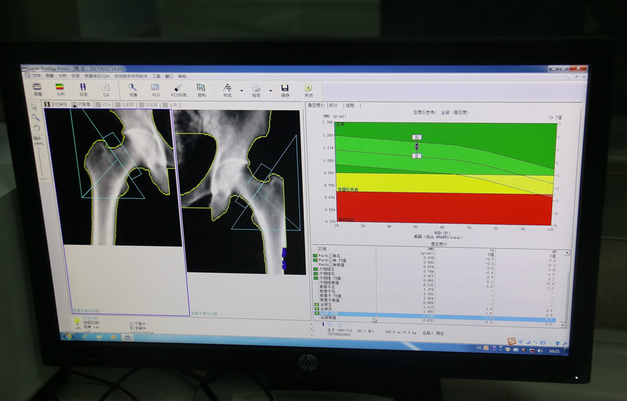Select the 双股骨 (Dual Femur) image tab

coord(82,104)
